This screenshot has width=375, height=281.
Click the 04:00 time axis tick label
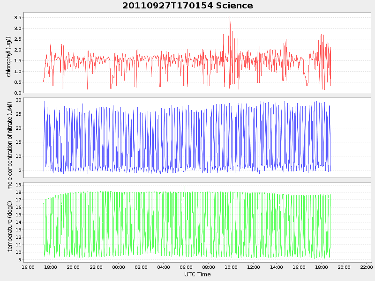pos(163,267)
